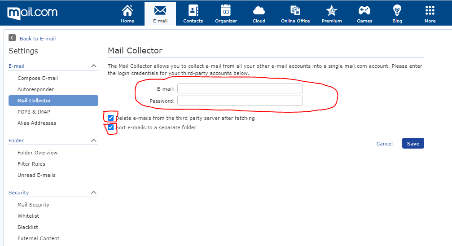Screen dimensions: 452x246
Task: Click the Folder section heading link
Action: click(x=16, y=141)
